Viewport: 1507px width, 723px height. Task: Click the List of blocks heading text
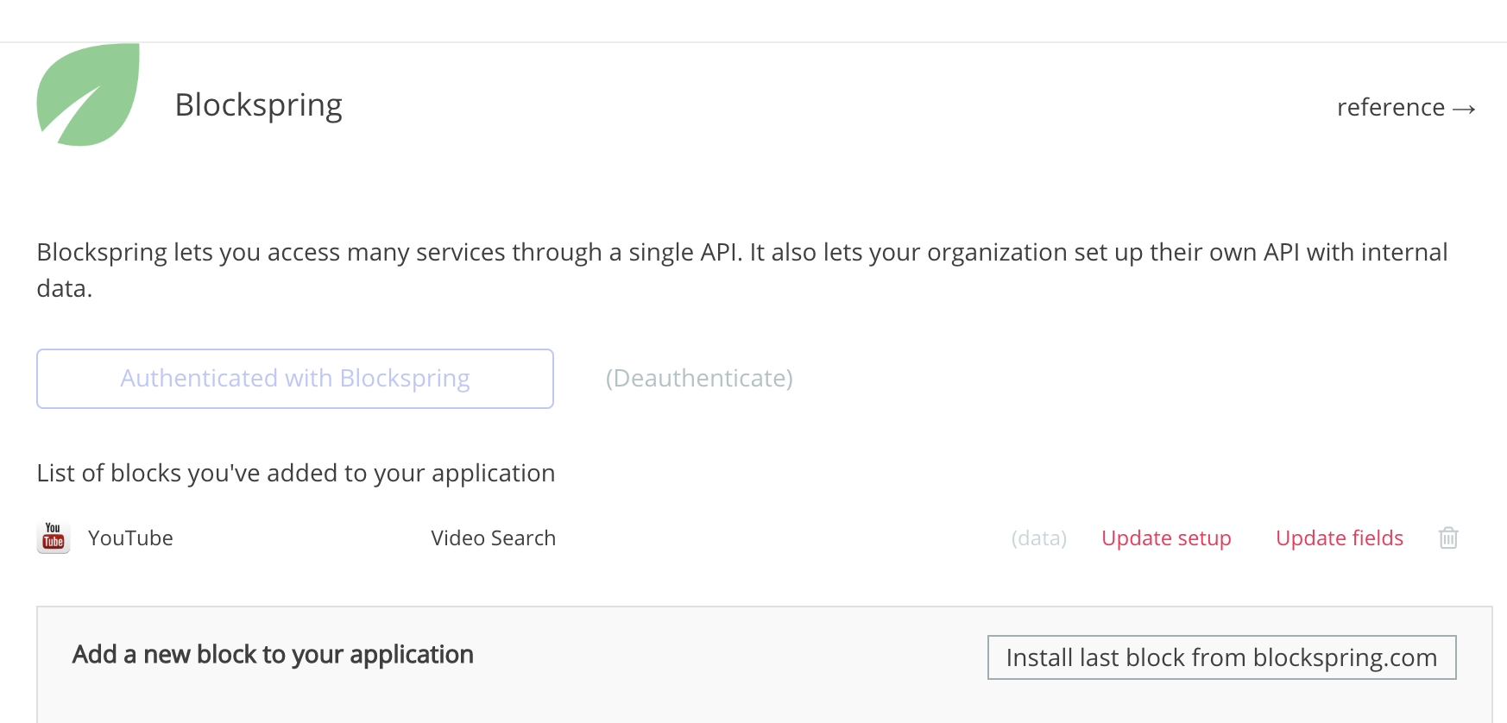(295, 474)
